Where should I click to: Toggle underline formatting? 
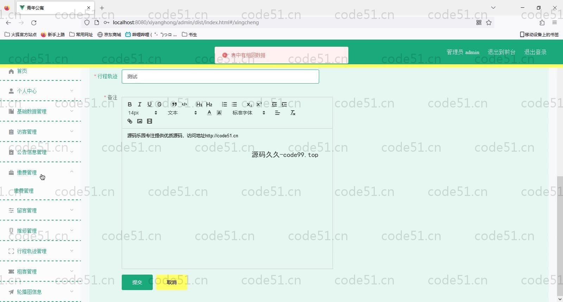pos(149,104)
